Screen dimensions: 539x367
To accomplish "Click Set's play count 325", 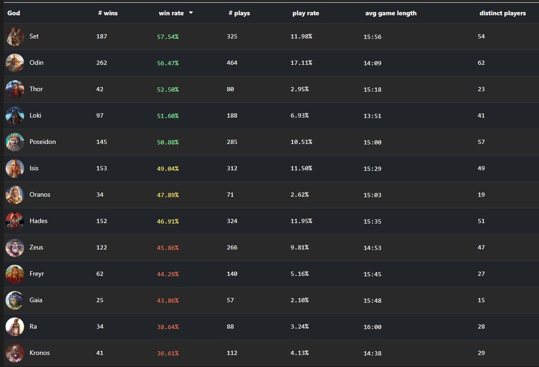I will coord(232,37).
